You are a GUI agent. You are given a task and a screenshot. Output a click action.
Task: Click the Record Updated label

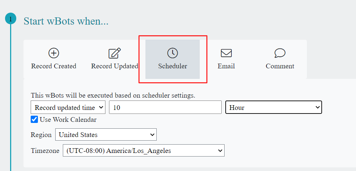click(115, 66)
